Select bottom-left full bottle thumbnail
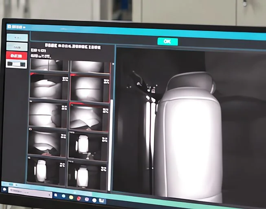 click(46, 171)
